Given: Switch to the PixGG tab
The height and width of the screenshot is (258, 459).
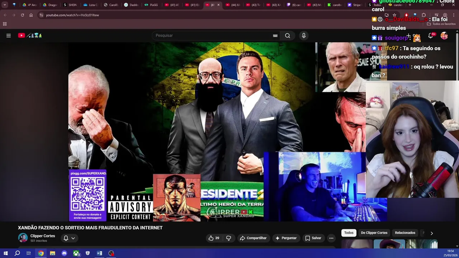Looking at the screenshot, I should pyautogui.click(x=151, y=5).
